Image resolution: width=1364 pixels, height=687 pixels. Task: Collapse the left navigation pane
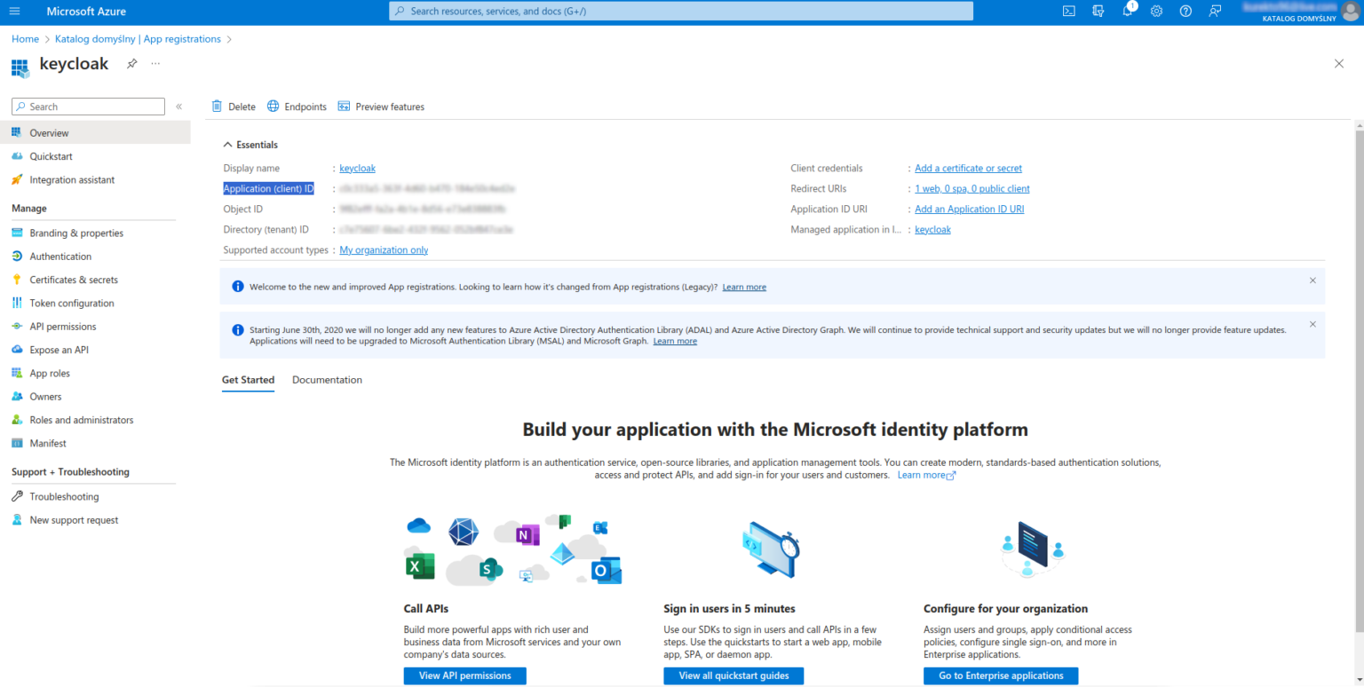pos(179,106)
